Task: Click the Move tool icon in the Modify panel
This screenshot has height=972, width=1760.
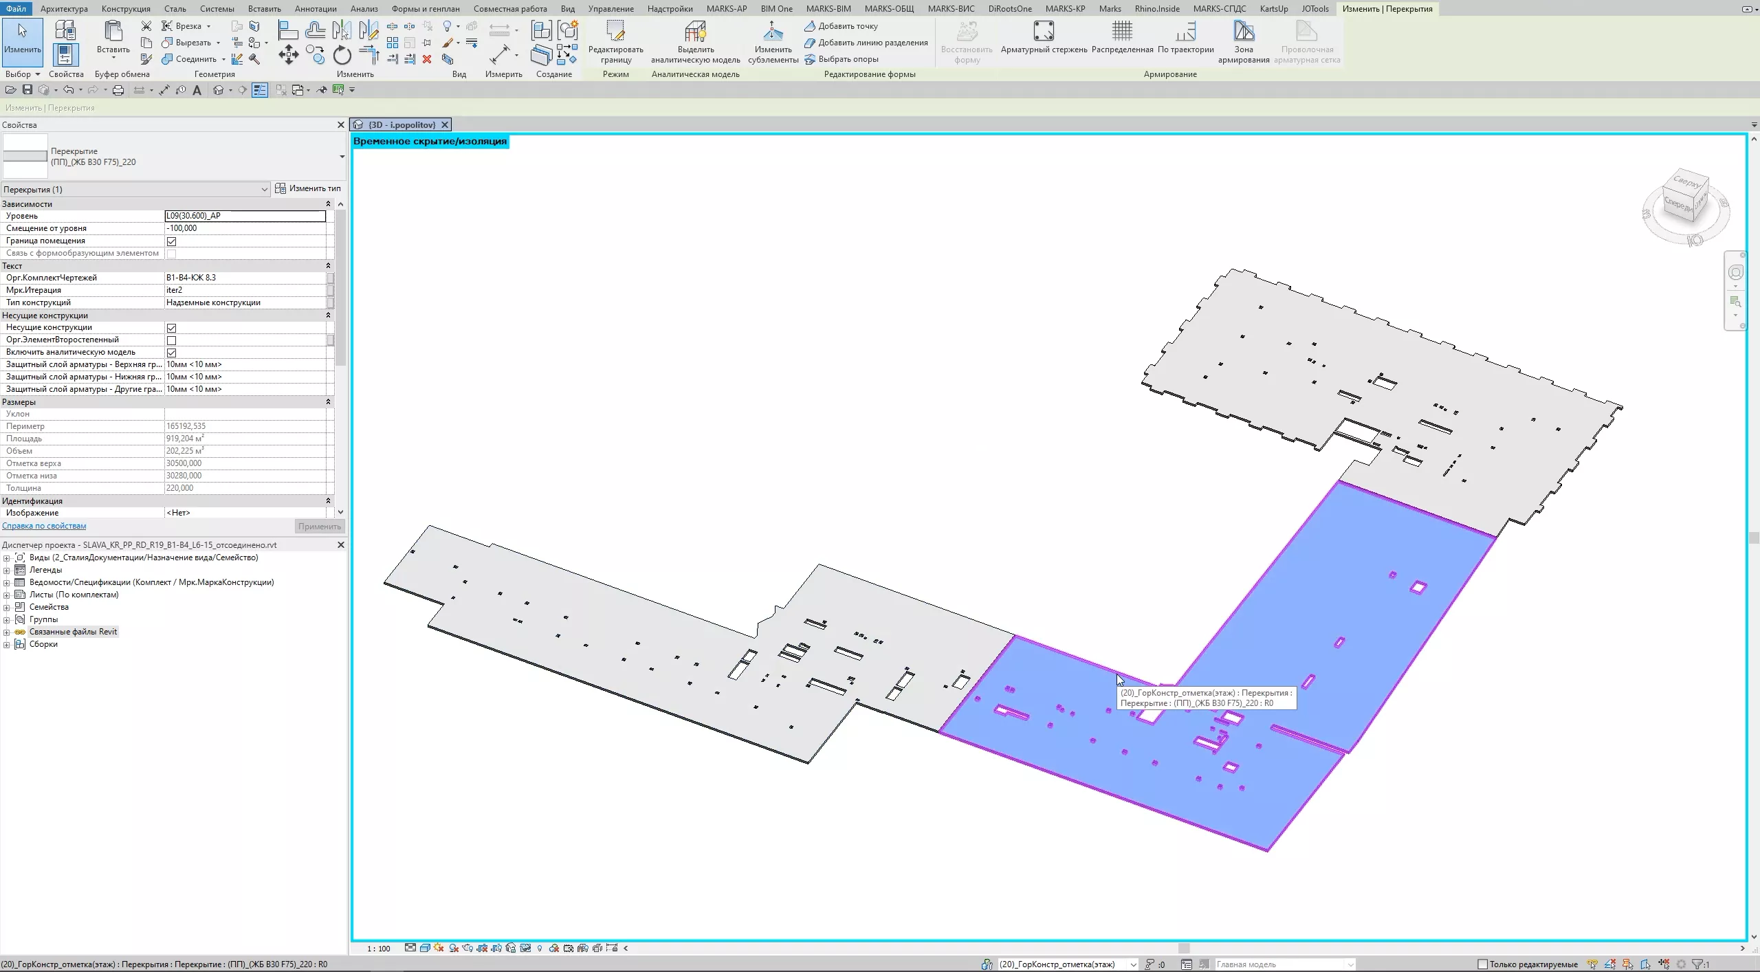Action: (x=288, y=55)
